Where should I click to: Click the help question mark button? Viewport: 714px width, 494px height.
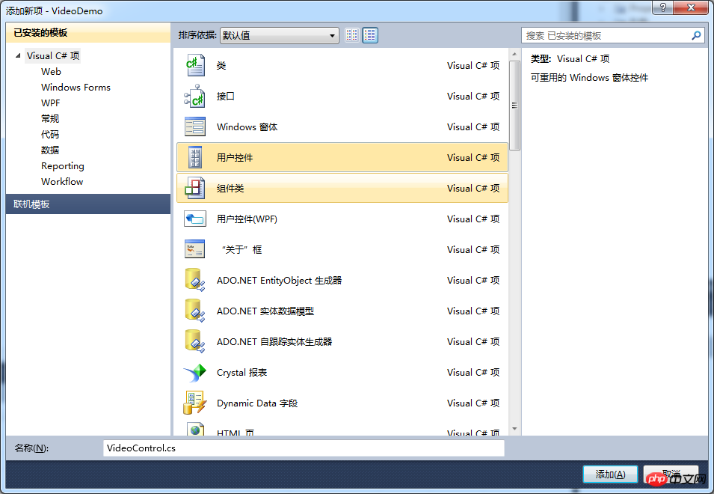pos(663,7)
